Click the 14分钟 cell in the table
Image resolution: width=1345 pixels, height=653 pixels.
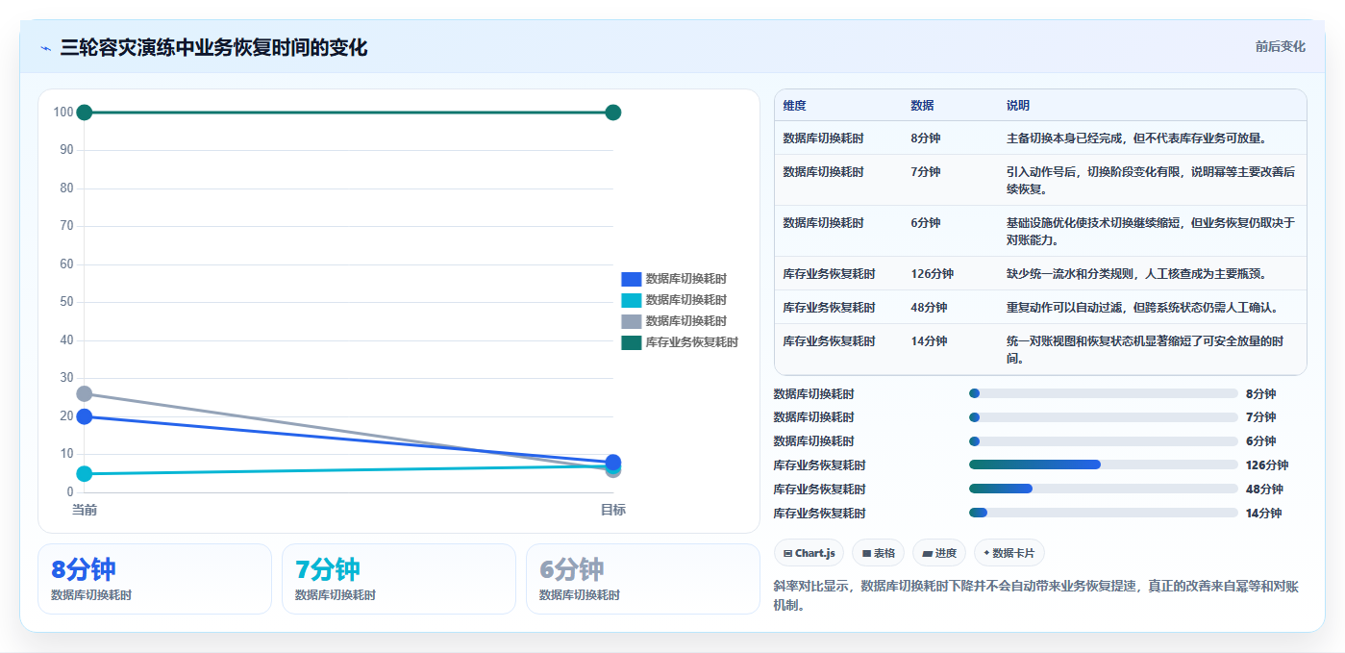coord(929,341)
